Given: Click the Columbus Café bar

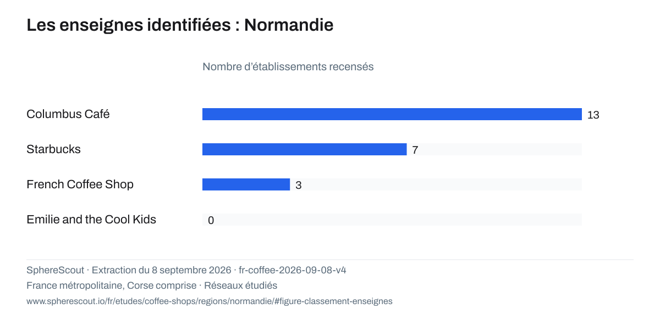Looking at the screenshot, I should click(392, 114).
